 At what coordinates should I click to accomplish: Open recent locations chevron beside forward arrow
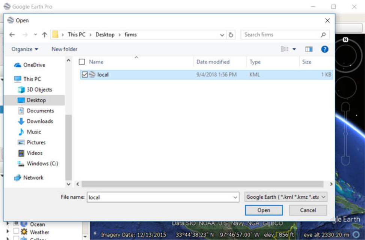(x=35, y=34)
